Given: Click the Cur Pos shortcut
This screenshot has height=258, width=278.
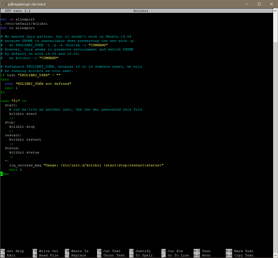Looking at the screenshot, I should 174,251.
